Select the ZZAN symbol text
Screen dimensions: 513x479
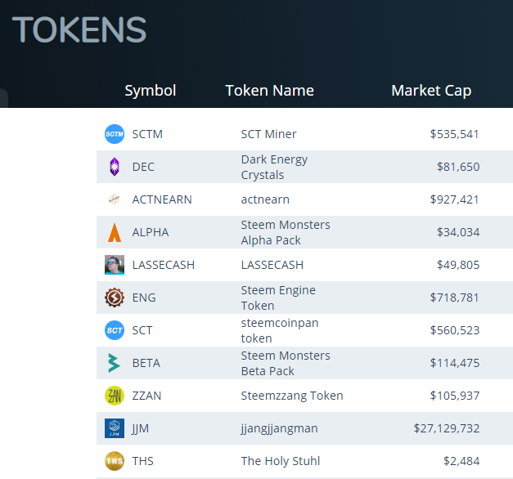pyautogui.click(x=146, y=396)
